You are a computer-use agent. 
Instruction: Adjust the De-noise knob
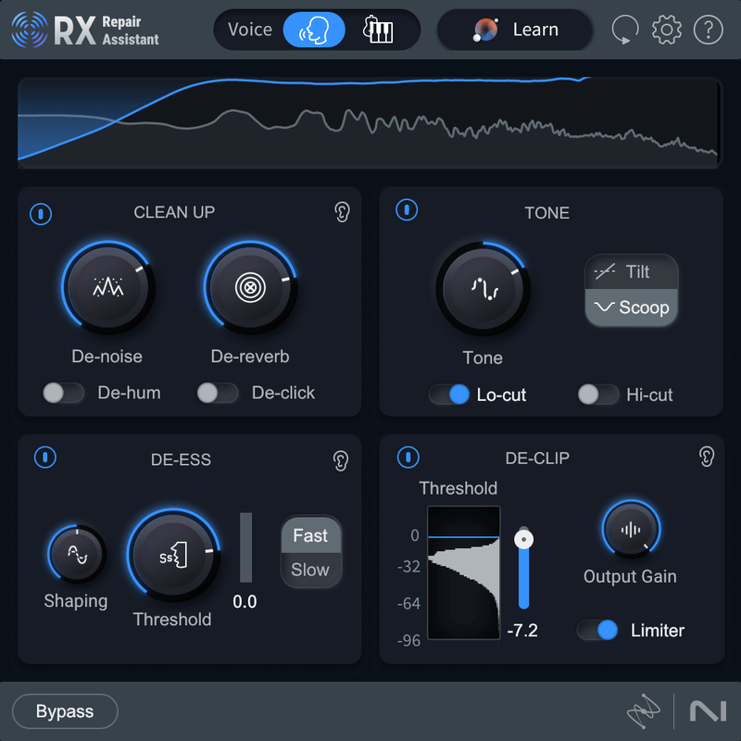click(107, 288)
